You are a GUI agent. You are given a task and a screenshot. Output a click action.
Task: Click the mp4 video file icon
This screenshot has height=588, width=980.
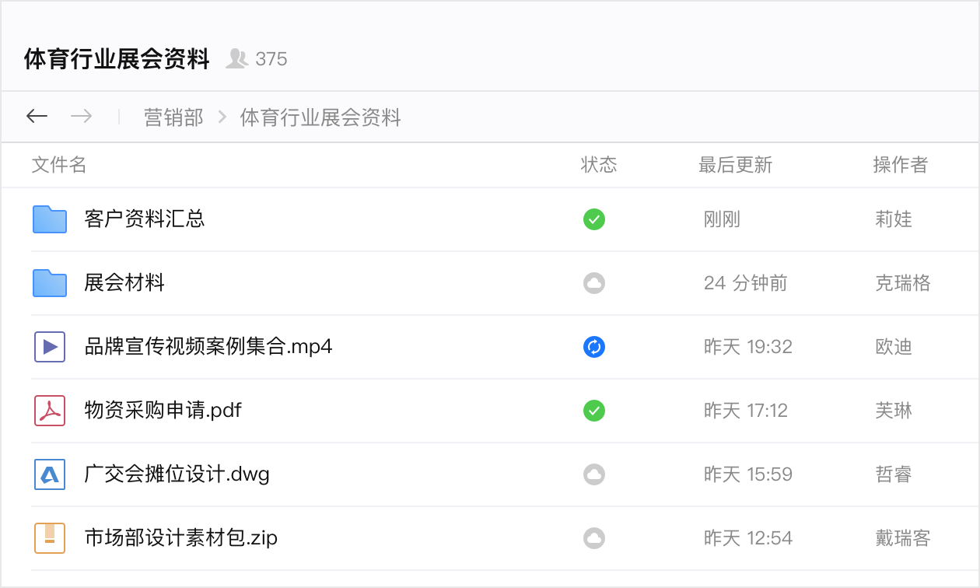coord(50,347)
